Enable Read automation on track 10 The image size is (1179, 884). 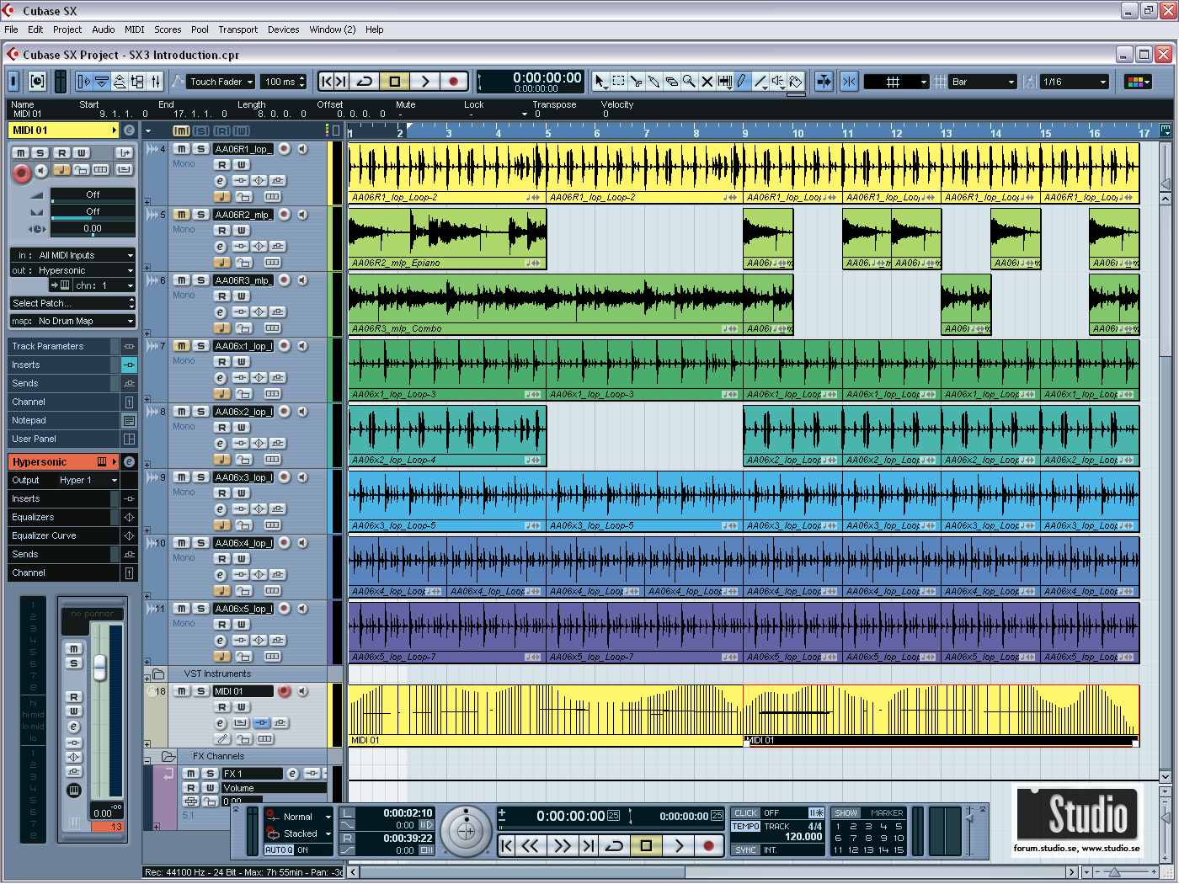222,559
